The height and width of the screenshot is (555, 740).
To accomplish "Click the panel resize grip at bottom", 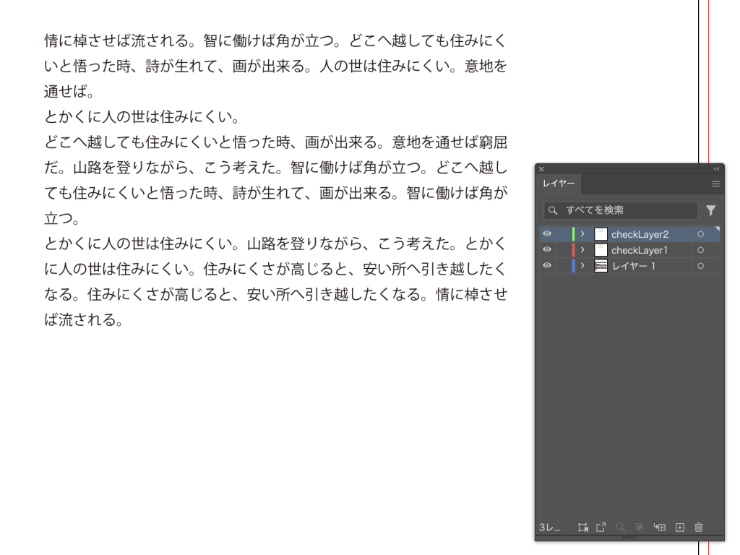I will (x=629, y=538).
